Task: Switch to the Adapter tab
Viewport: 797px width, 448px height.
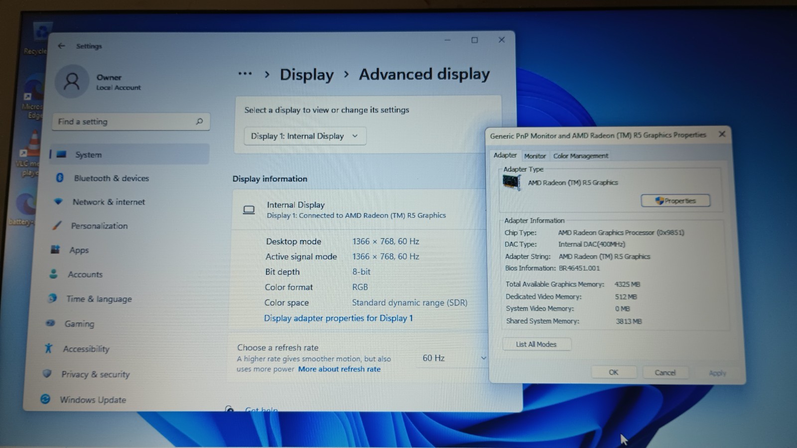Action: 505,155
